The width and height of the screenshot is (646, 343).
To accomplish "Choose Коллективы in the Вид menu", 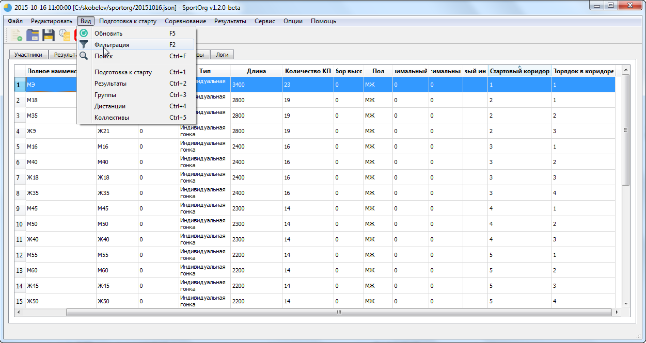I will (136, 118).
